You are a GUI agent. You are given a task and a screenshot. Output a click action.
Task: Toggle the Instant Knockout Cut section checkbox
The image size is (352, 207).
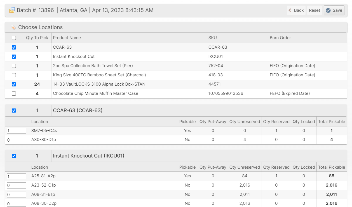tap(14, 156)
